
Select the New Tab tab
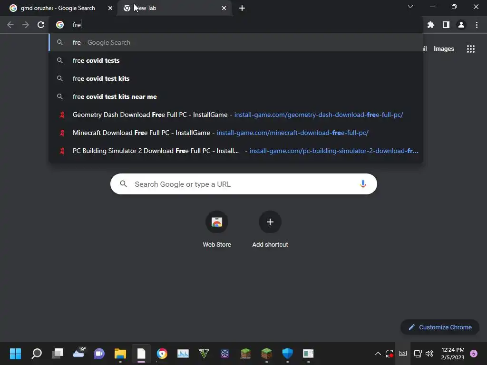174,8
